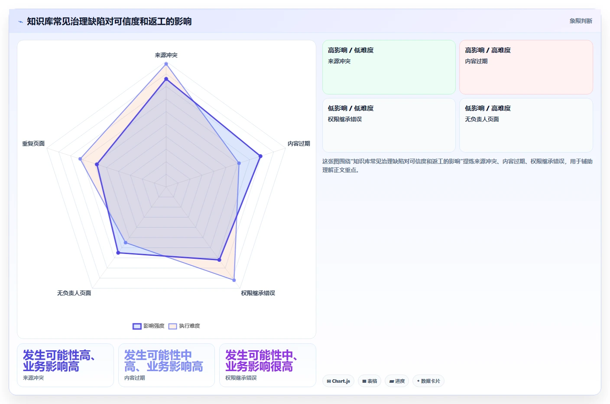Click 影响强度 data point on 权限继承错误 axis

click(x=219, y=260)
